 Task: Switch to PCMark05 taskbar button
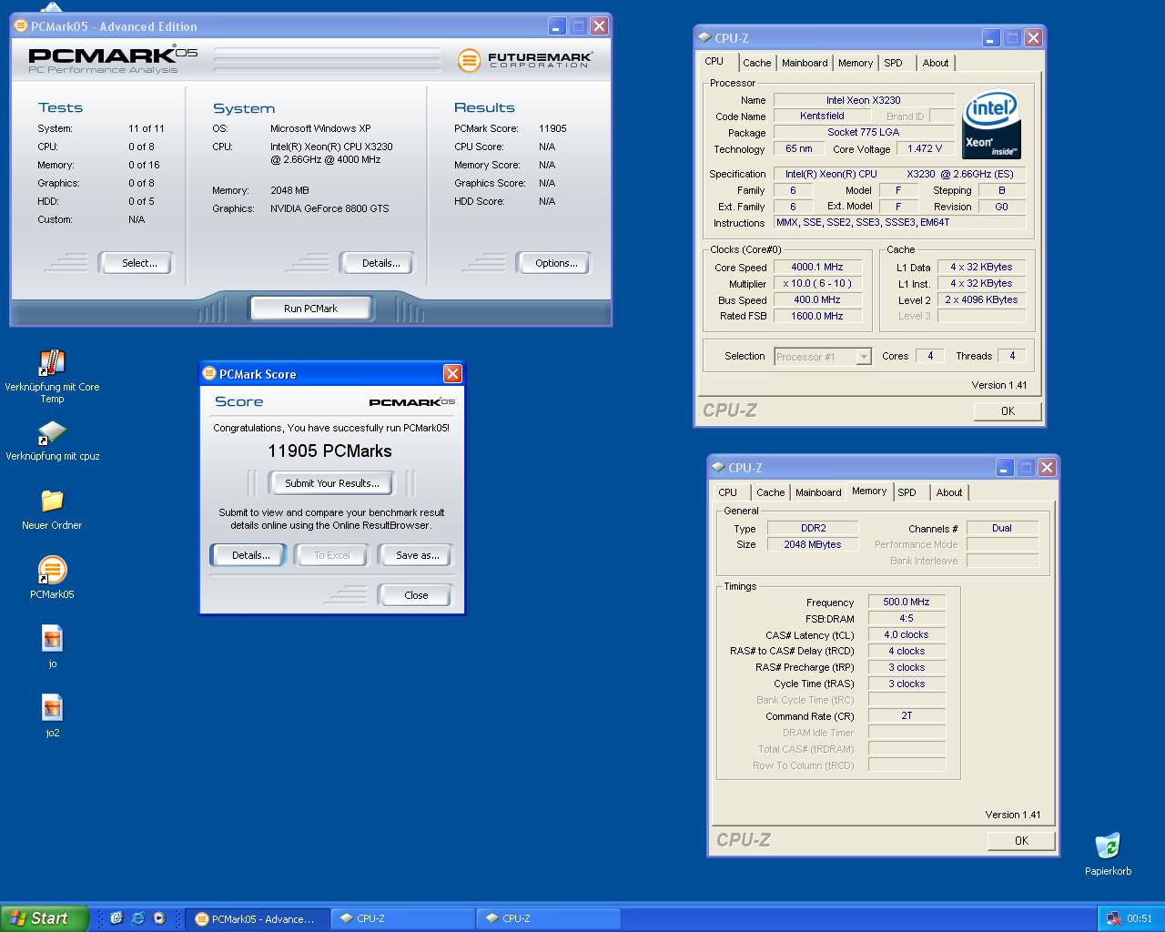point(256,918)
